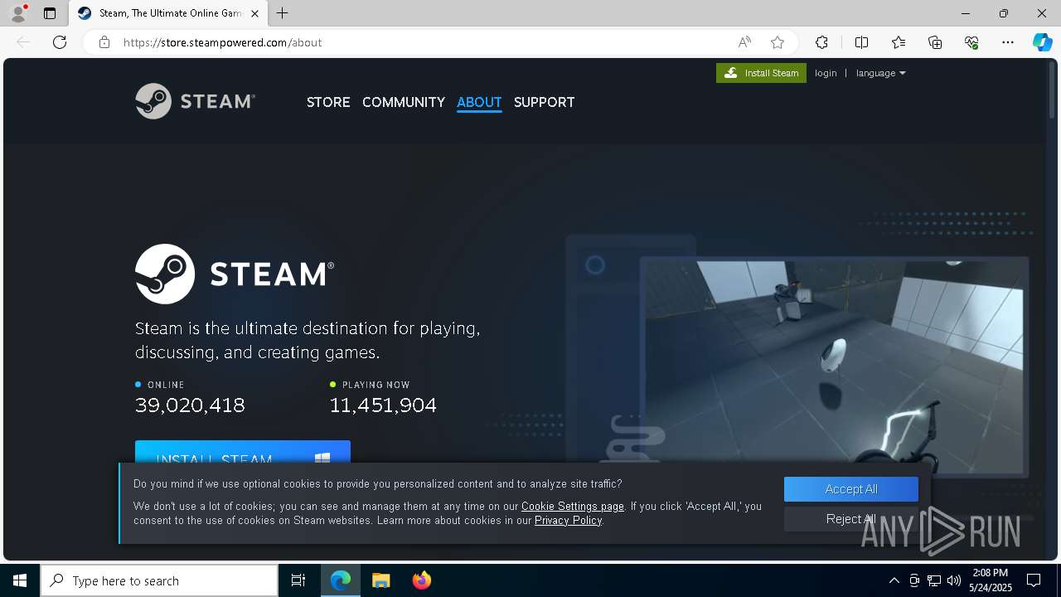Open tab actions menu icon
The image size is (1061, 597).
[50, 13]
